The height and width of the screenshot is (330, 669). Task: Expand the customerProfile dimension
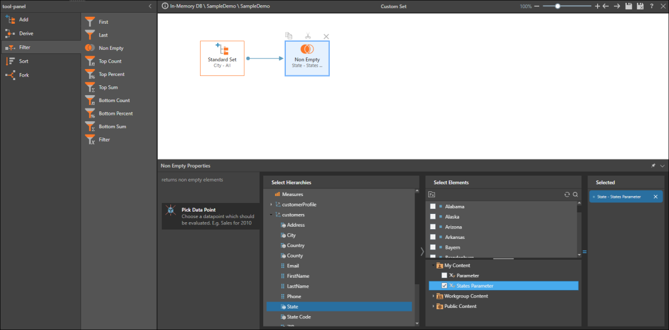coord(271,205)
